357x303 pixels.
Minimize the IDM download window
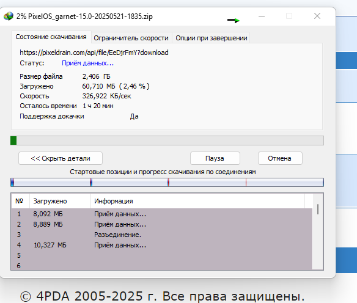point(262,16)
